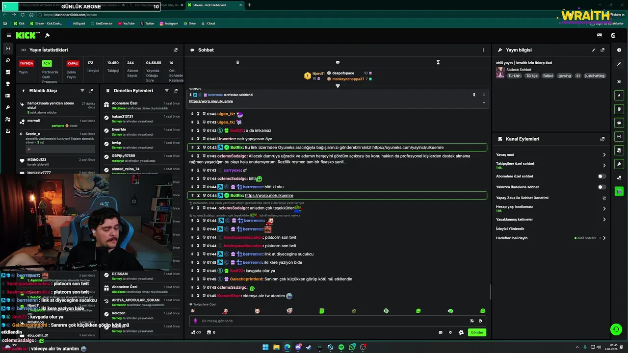
Task: Expand Hedefleri belirleyin goals
Action: pyautogui.click(x=604, y=238)
